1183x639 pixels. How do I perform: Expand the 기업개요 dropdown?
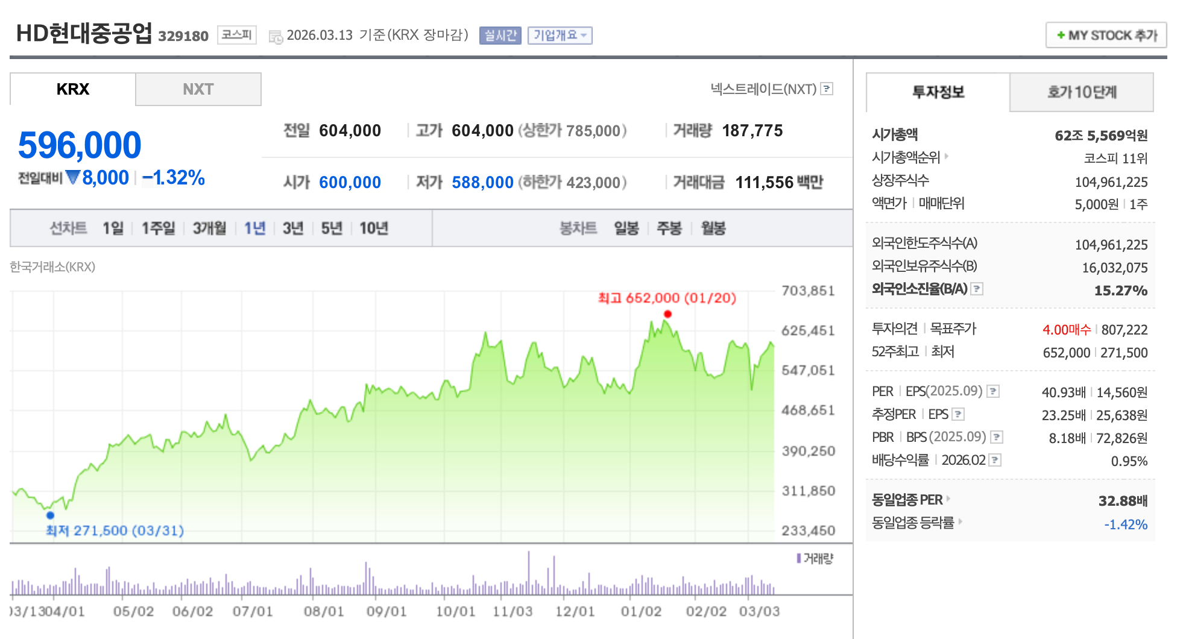click(560, 36)
